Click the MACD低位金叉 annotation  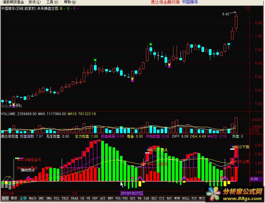(29, 160)
